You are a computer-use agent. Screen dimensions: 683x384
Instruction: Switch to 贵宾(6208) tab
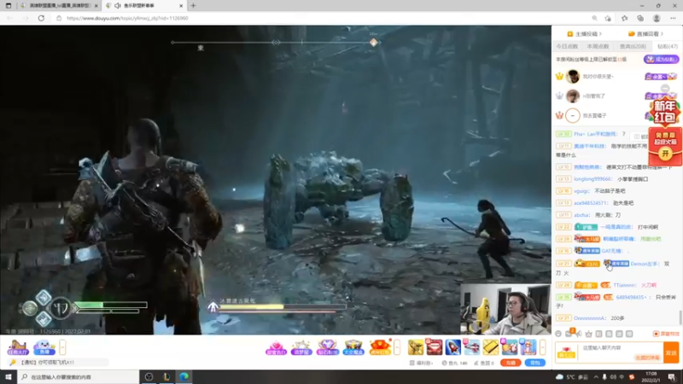(x=633, y=46)
